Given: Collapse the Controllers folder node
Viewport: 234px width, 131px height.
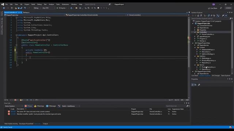Looking at the screenshot, I should click(x=195, y=32).
